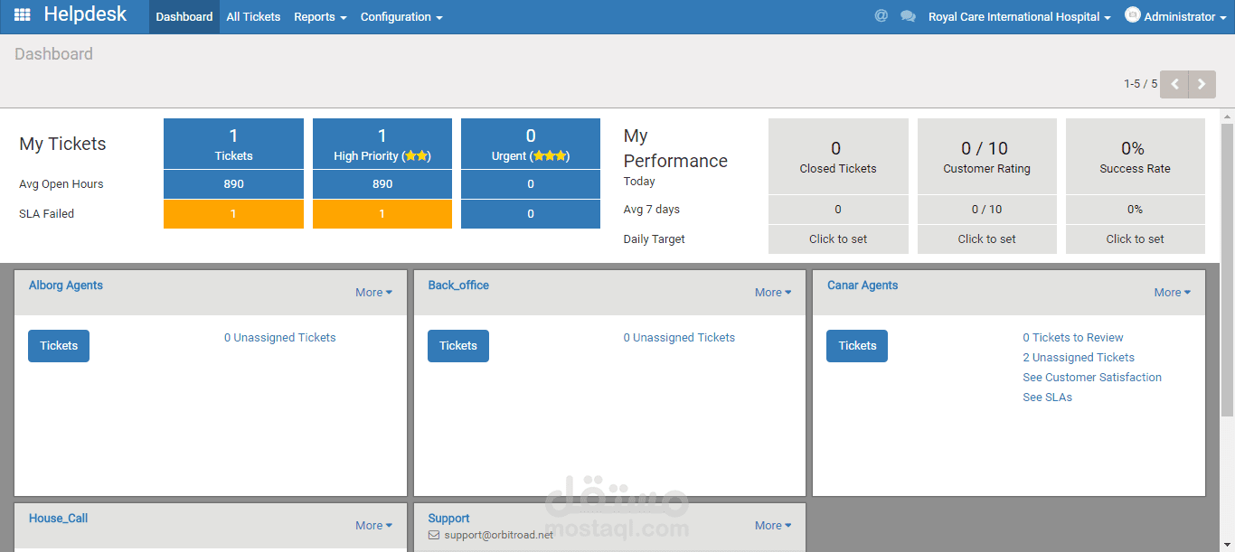Click the 1-5 / 5 pager counter

(1140, 84)
